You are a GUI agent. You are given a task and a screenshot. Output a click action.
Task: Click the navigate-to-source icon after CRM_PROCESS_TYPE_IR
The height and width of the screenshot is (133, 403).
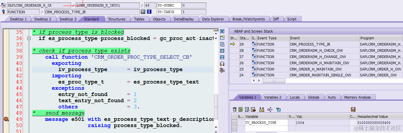pyautogui.click(x=143, y=12)
